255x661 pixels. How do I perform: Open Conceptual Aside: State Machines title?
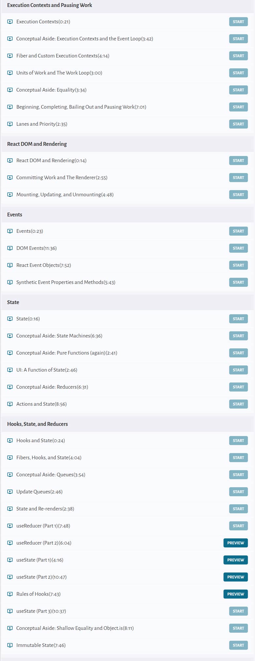pyautogui.click(x=59, y=336)
